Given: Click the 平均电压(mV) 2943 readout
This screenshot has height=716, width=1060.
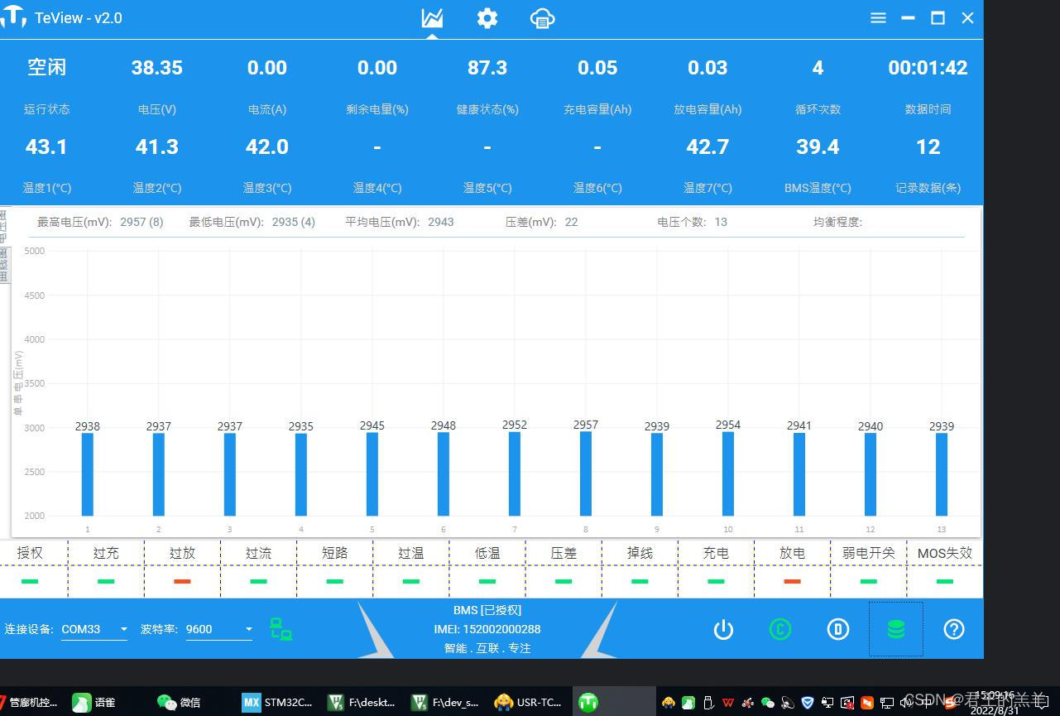Looking at the screenshot, I should pos(400,222).
